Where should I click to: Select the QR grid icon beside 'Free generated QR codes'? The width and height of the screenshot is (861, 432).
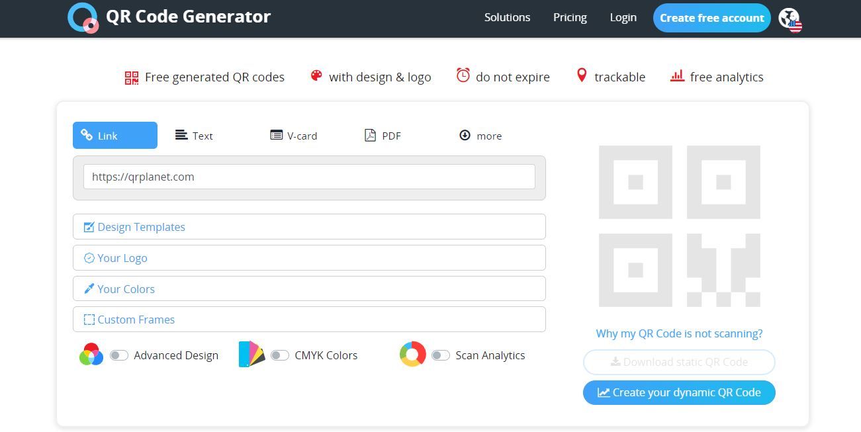131,77
